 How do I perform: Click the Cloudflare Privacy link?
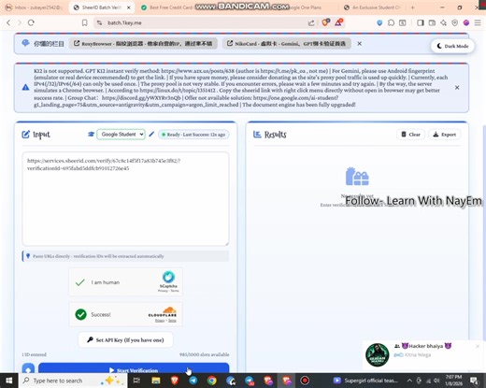tap(160, 321)
